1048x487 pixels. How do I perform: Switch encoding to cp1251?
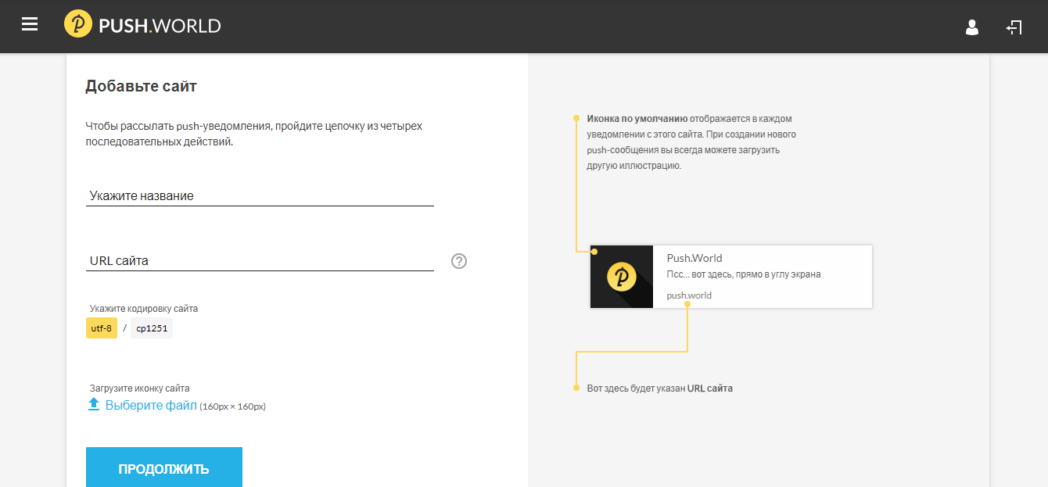coord(152,328)
